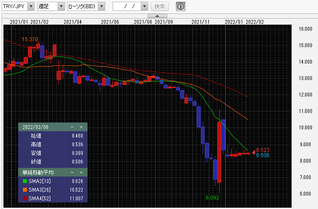The image size is (318, 209).
Task: Select the 高値 8.536 row
Action: [x=53, y=145]
